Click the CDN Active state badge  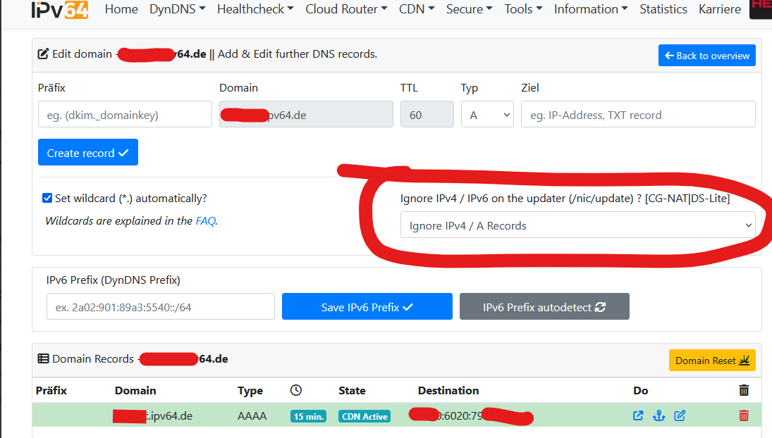tap(364, 416)
